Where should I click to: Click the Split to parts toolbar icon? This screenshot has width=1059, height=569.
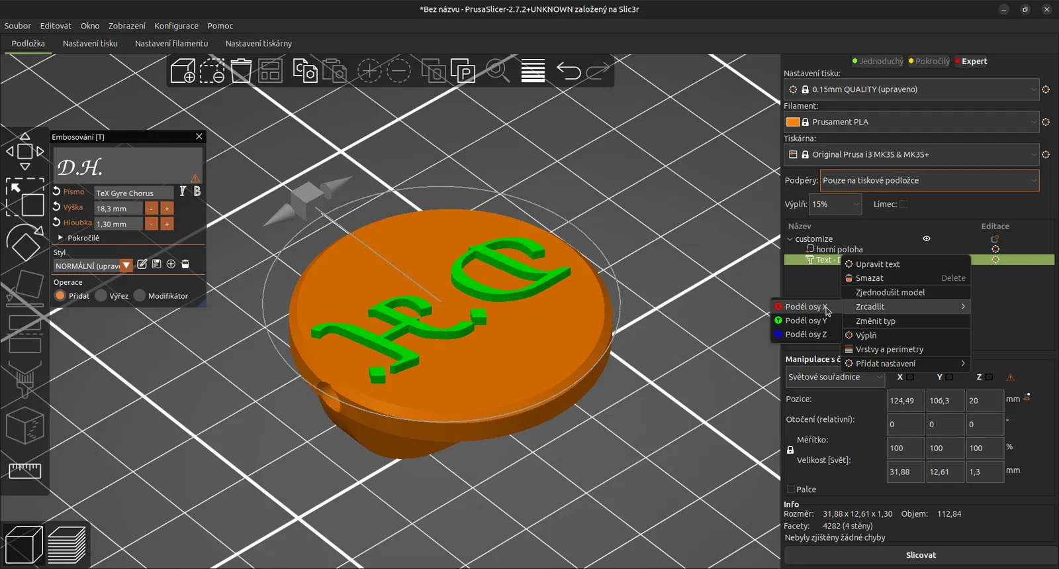pyautogui.click(x=463, y=70)
